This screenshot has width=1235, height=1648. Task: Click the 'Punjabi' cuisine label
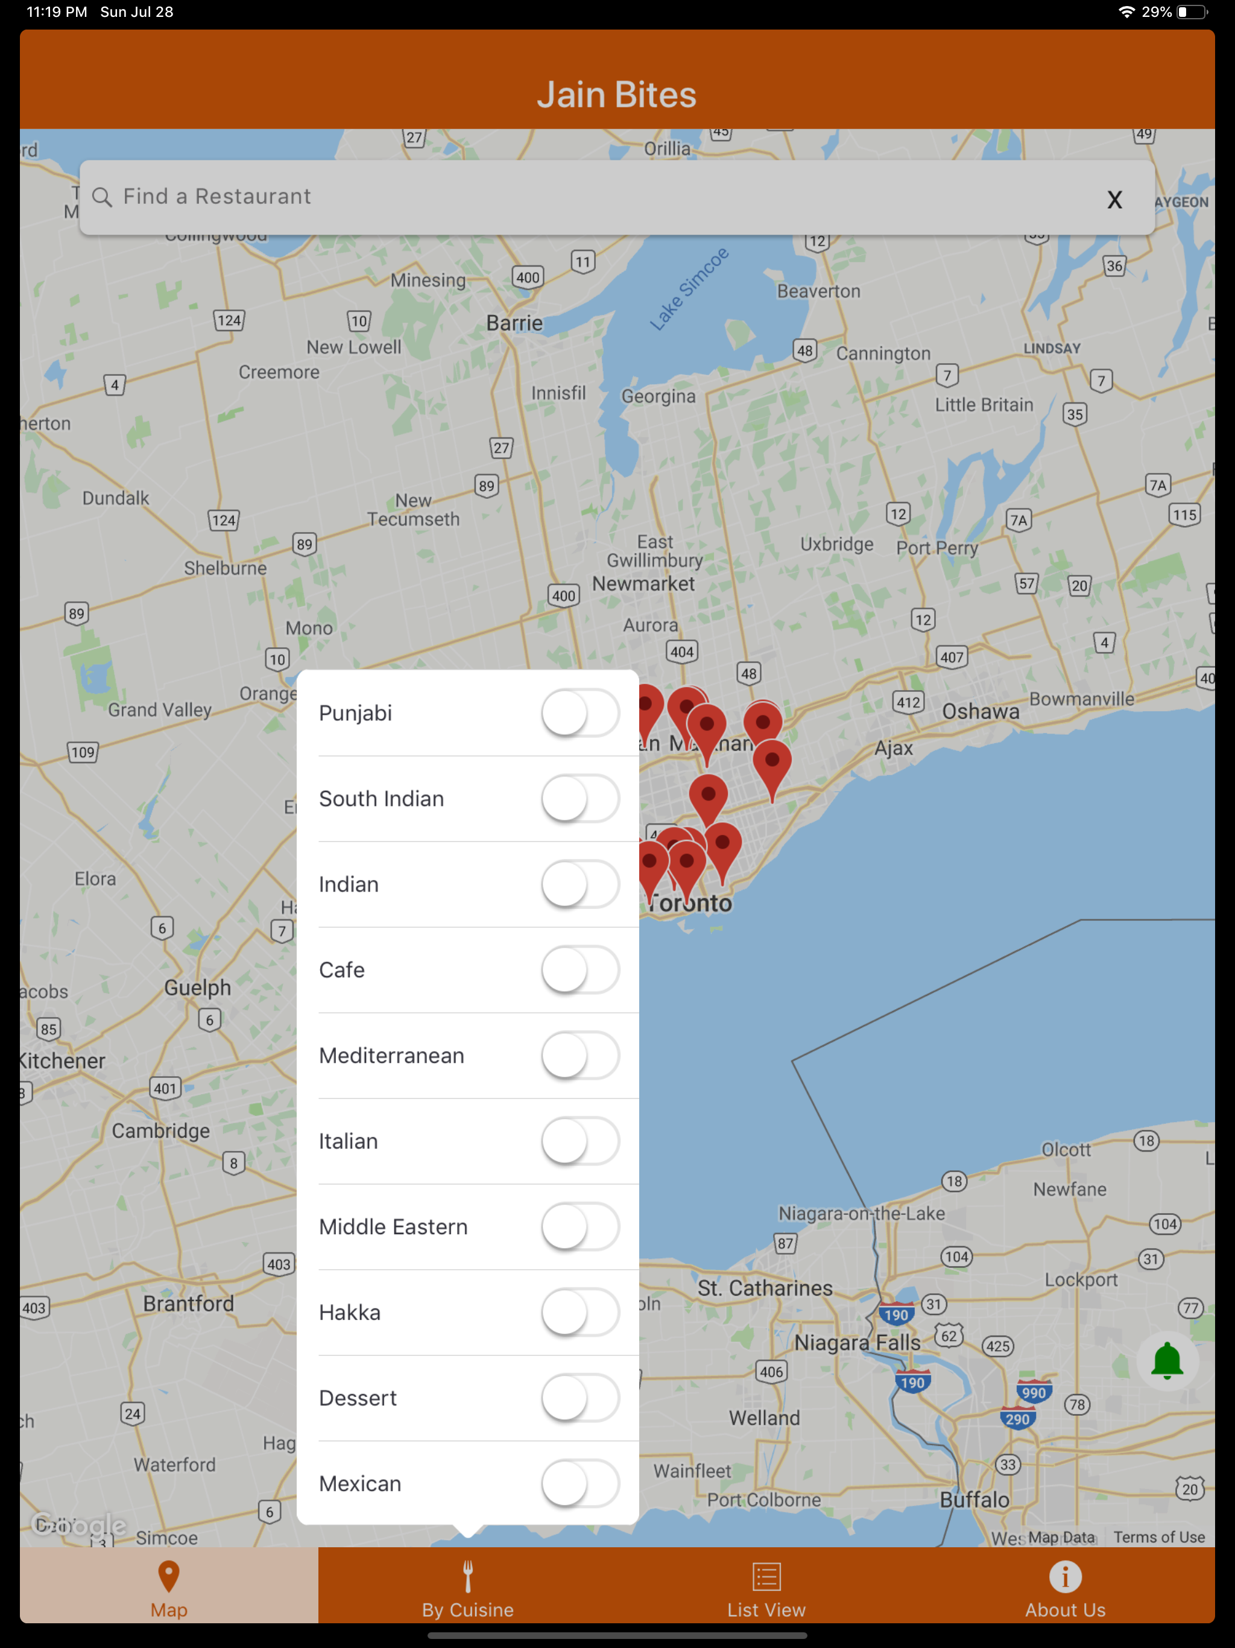355,713
